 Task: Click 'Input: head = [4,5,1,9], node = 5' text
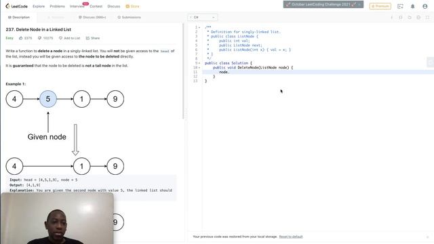[x=43, y=180]
